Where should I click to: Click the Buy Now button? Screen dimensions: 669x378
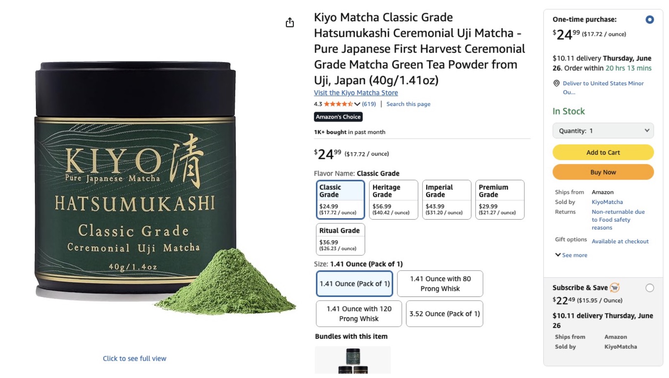(603, 172)
